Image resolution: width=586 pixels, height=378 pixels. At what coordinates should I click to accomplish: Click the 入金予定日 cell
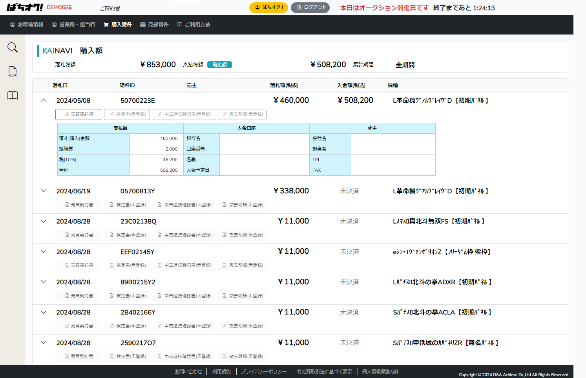(265, 170)
